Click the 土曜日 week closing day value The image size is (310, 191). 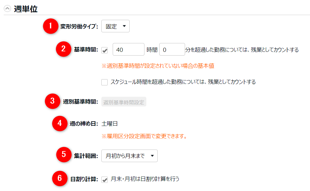[x=110, y=124]
